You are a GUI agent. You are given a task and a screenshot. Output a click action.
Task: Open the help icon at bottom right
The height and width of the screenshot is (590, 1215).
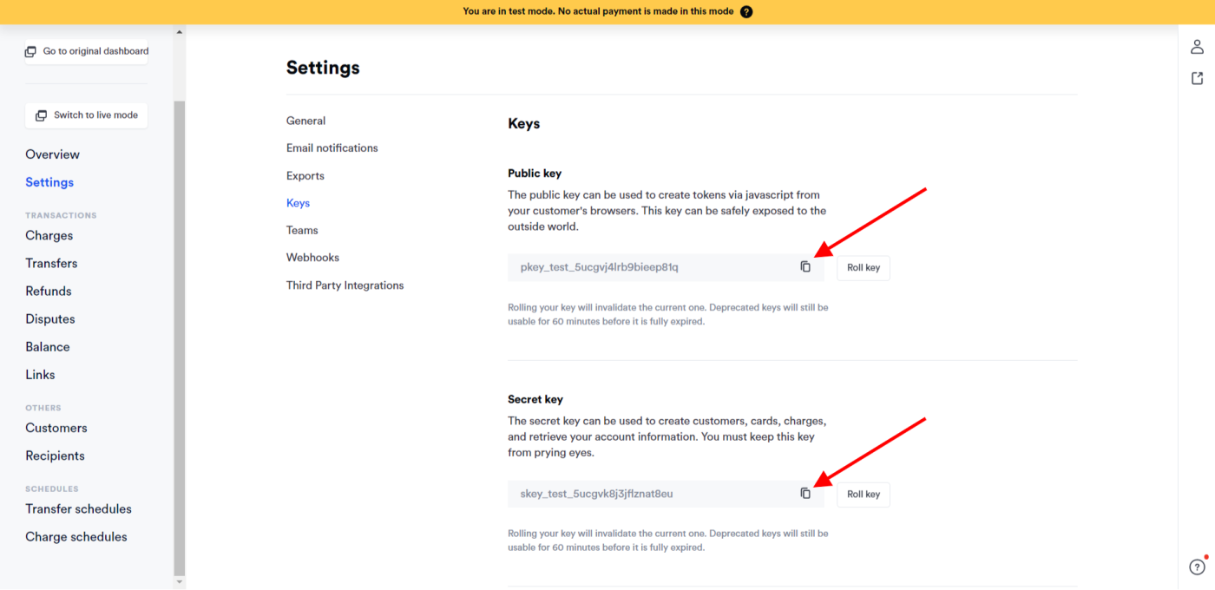[1197, 567]
